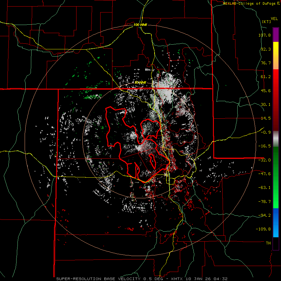This screenshot has height=281, width=281.
Task: Click the VEL legend title
Action: click(x=274, y=19)
